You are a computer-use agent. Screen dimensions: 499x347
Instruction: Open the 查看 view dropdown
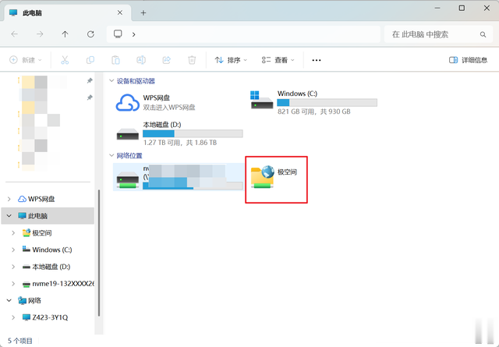click(278, 60)
